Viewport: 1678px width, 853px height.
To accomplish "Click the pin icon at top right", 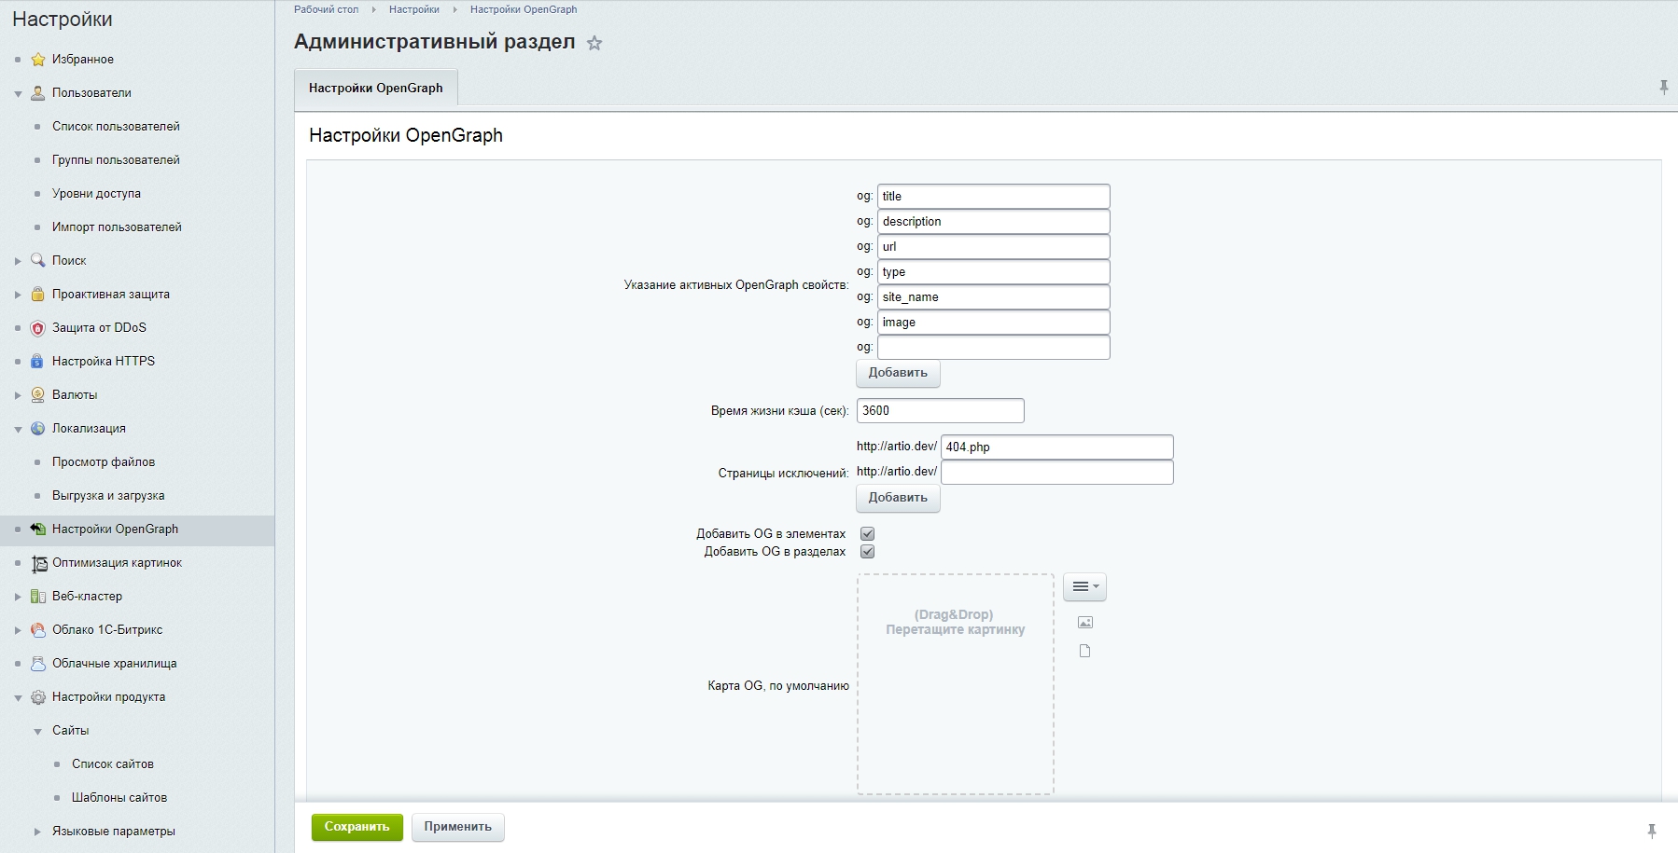I will pos(1663,88).
